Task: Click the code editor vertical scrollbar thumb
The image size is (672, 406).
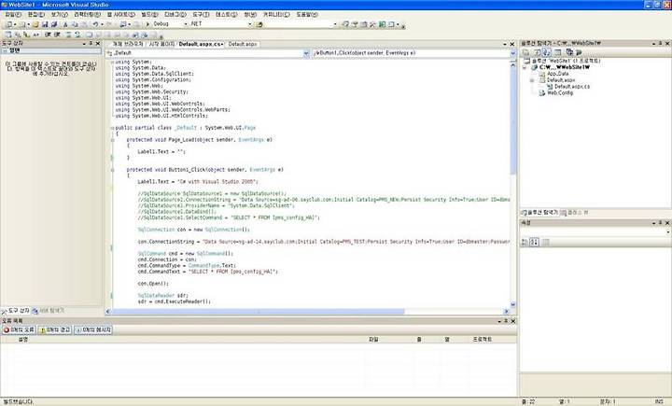Action: 513,120
